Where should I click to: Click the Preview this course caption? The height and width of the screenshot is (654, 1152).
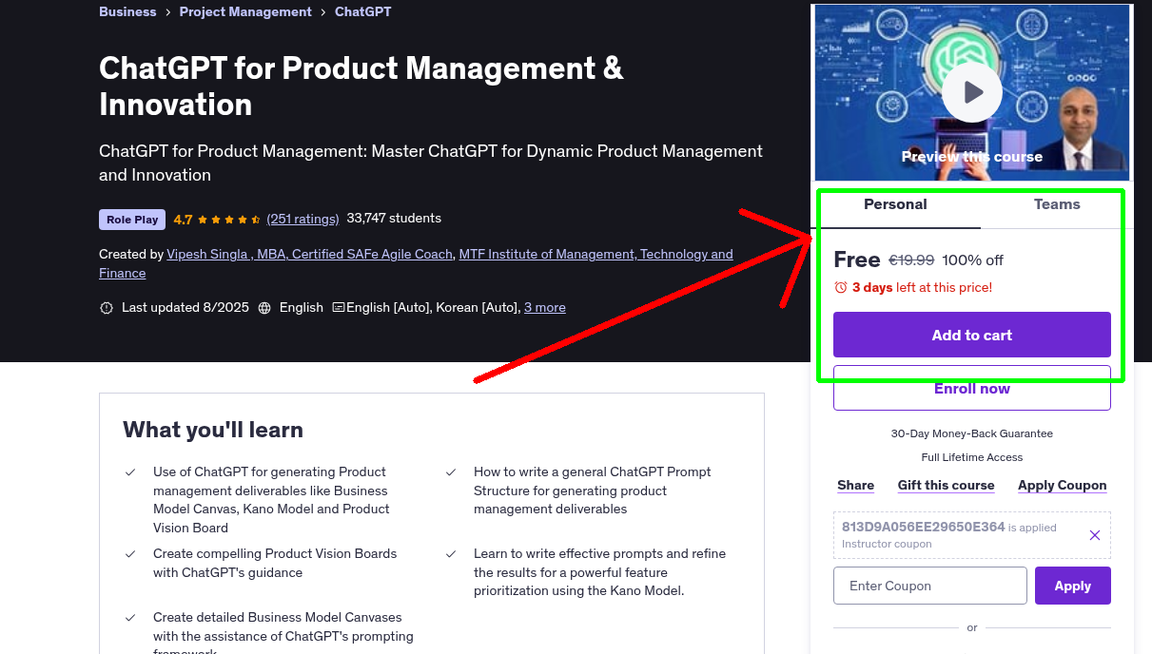coord(972,157)
